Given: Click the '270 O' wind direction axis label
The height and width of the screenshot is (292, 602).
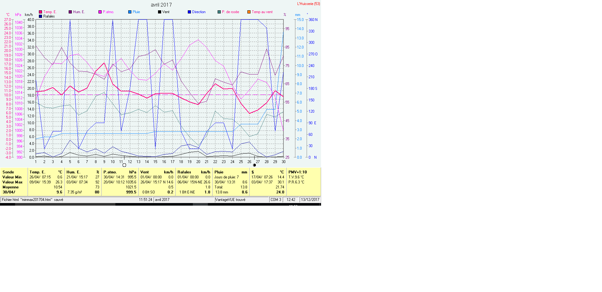Looking at the screenshot, I should [313, 54].
